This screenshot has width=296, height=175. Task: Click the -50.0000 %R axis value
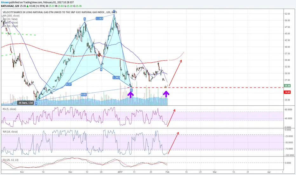(x=289, y=143)
